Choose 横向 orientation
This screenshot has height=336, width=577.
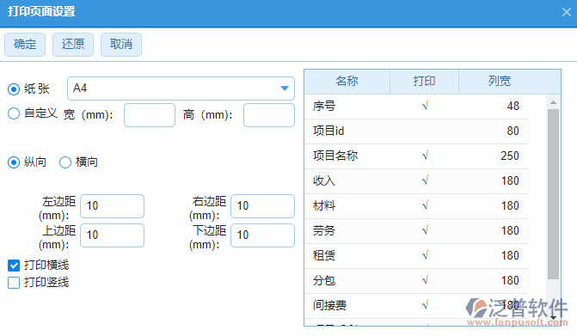[65, 162]
